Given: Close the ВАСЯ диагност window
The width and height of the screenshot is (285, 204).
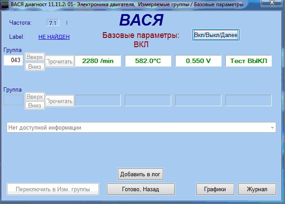Looking at the screenshot, I should 272,3.
